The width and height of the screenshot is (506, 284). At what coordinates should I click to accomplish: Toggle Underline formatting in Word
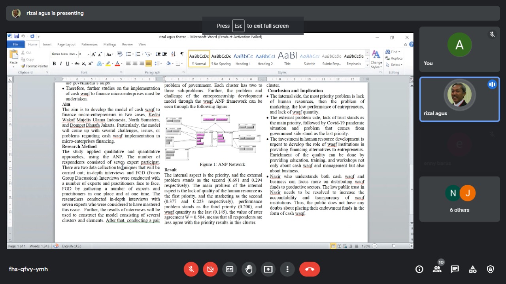coord(68,64)
